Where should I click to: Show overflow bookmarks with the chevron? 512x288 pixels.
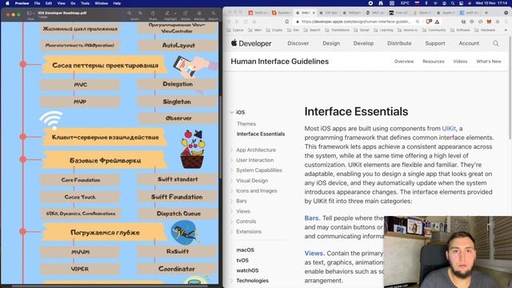click(506, 30)
